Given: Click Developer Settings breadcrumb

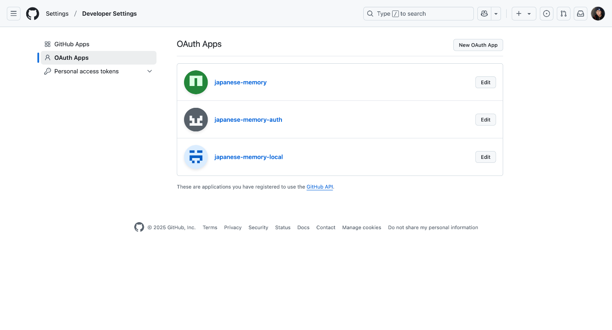Looking at the screenshot, I should click(109, 14).
